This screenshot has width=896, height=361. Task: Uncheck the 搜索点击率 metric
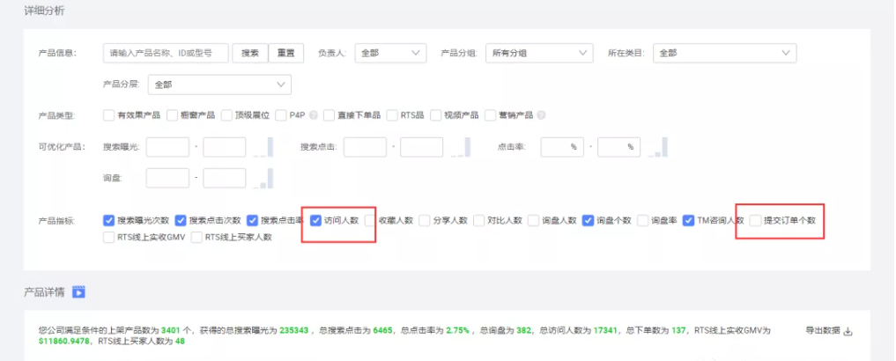pos(253,220)
